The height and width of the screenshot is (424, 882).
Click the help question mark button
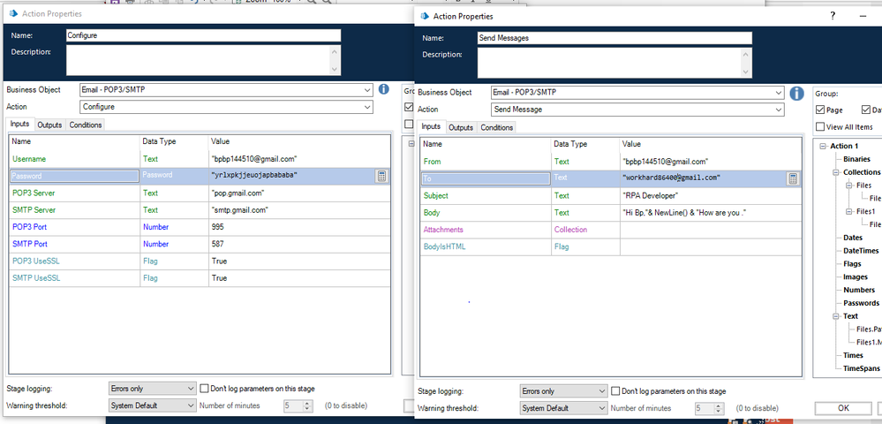833,16
